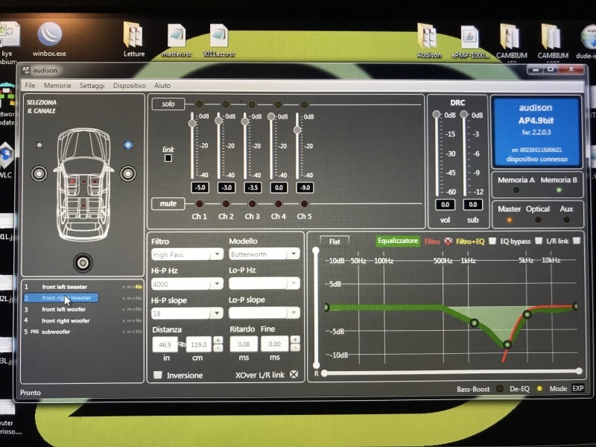Increase the Distanza value with the up stepper
Viewport: 596px width, 447px height.
pyautogui.click(x=218, y=340)
